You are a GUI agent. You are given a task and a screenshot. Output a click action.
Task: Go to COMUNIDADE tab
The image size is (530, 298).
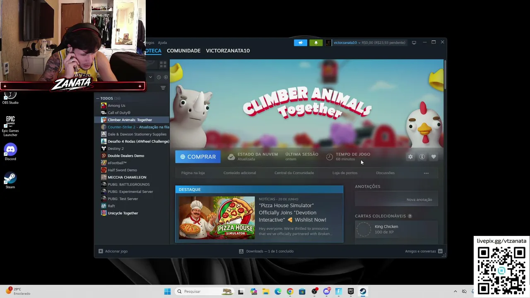pos(183,50)
